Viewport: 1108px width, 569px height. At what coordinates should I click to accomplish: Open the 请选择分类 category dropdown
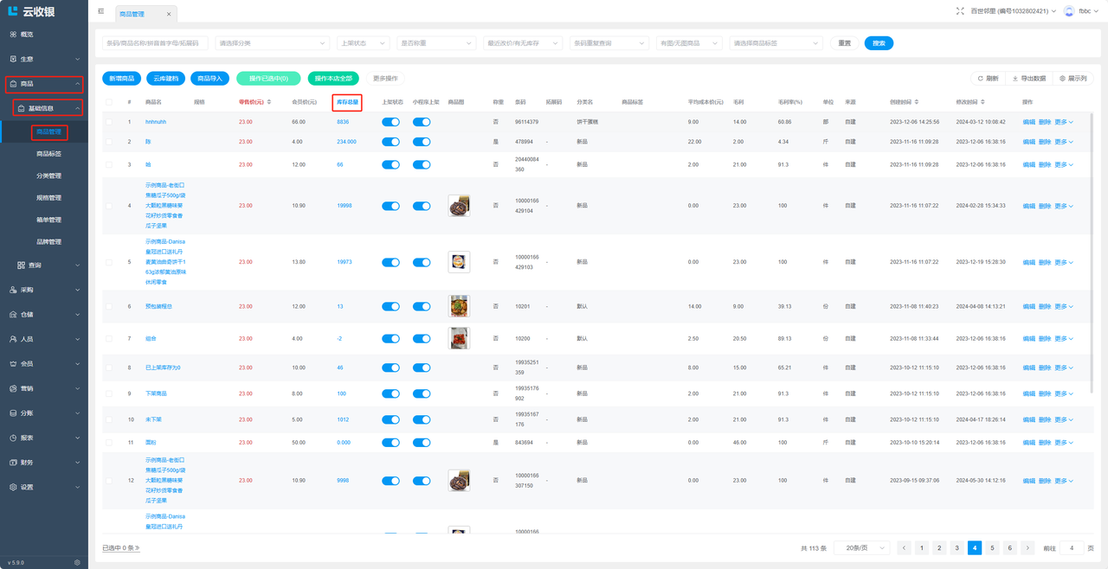pyautogui.click(x=272, y=43)
